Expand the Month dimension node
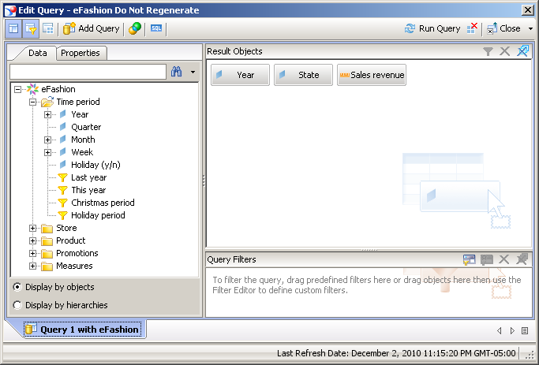The width and height of the screenshot is (539, 365). coord(48,140)
